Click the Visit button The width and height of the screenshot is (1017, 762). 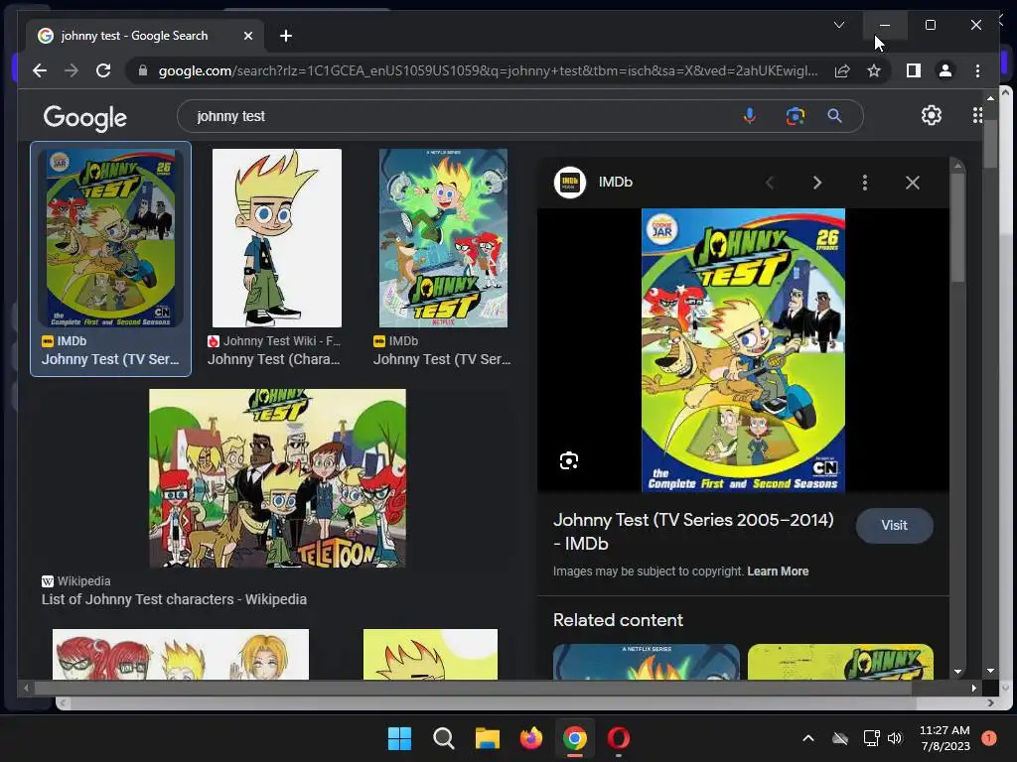(x=895, y=526)
